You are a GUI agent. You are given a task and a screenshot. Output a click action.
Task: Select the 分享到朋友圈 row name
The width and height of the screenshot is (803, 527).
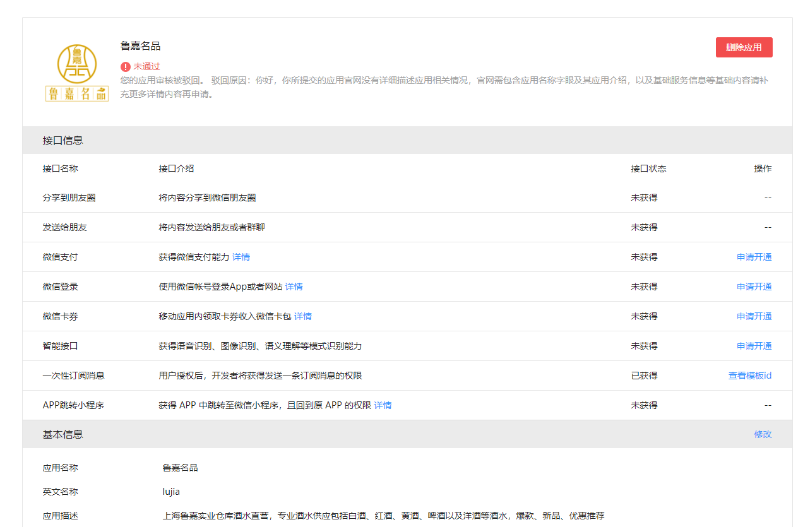[x=69, y=198]
